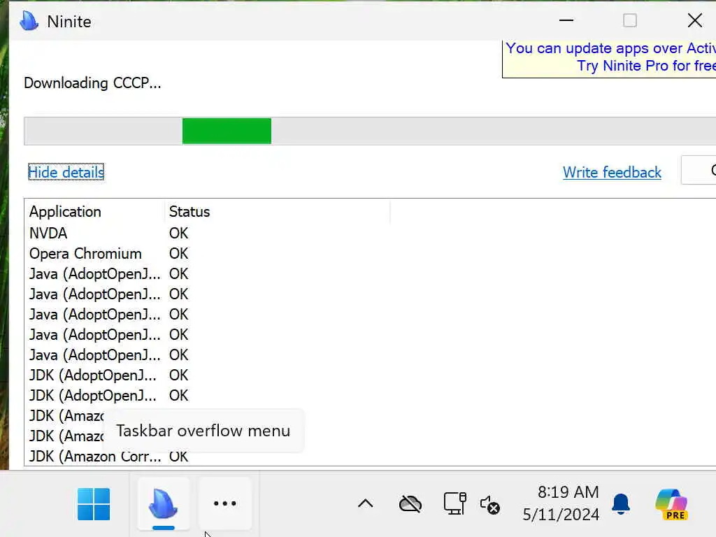Viewport: 716px width, 537px height.
Task: Click the Ninite logo in the title bar
Action: point(29,21)
